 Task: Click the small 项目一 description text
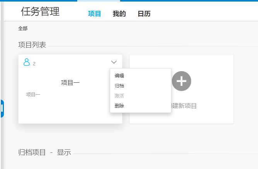33,94
